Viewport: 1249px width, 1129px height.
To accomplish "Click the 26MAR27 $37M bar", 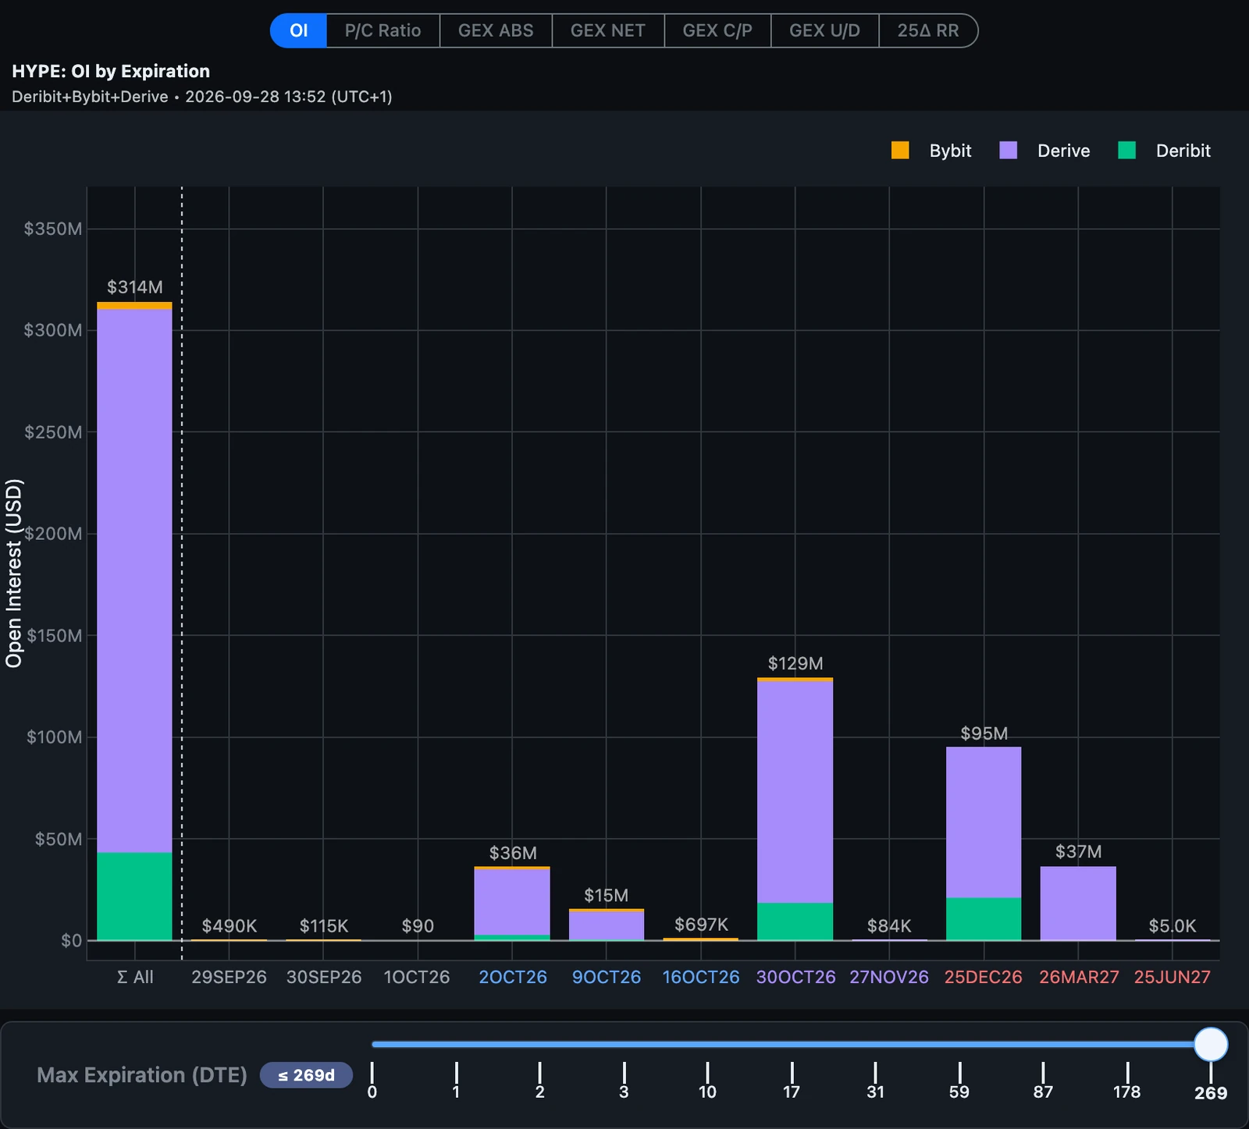I will (1078, 904).
